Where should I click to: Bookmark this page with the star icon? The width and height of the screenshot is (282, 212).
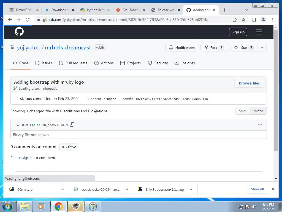click(x=243, y=20)
